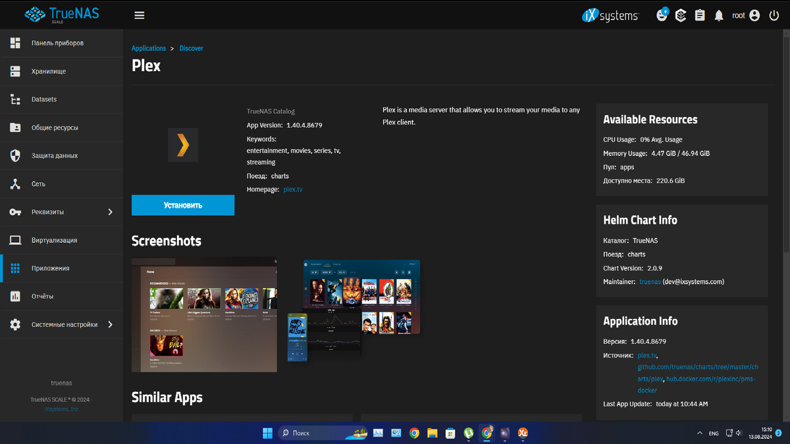This screenshot has height=444, width=790.
Task: Click the TrueCommand status icon
Action: coord(681,15)
